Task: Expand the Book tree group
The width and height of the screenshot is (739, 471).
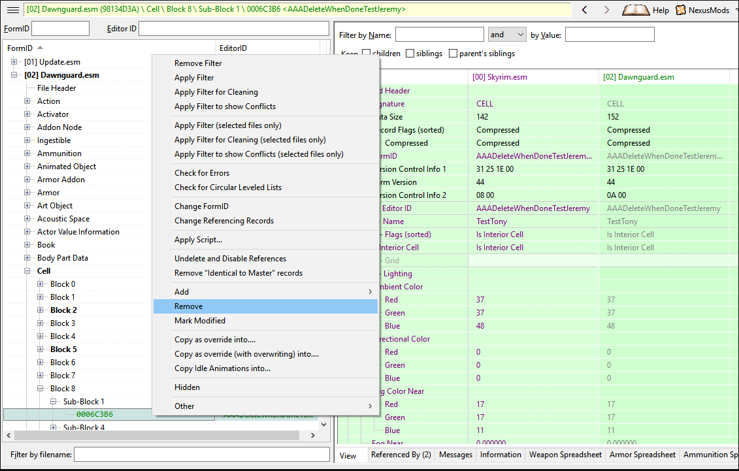Action: click(27, 245)
